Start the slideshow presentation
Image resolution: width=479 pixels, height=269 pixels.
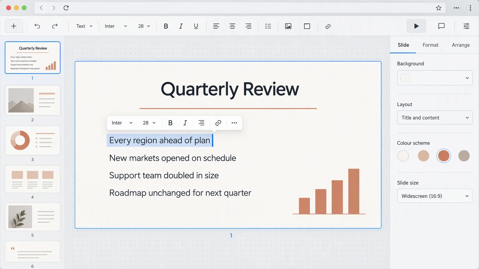pos(416,26)
